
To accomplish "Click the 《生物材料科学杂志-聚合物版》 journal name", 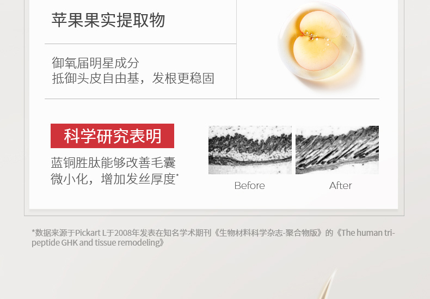I will click(x=268, y=233).
